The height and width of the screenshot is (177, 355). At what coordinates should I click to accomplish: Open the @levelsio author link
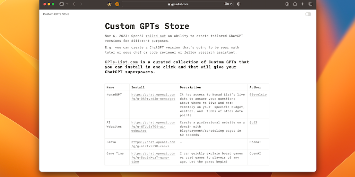(258, 95)
